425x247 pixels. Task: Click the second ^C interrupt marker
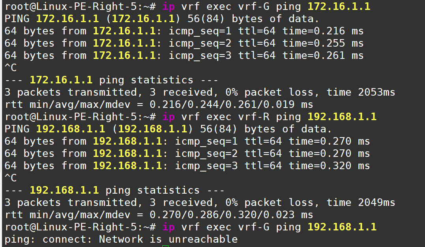pyautogui.click(x=11, y=178)
